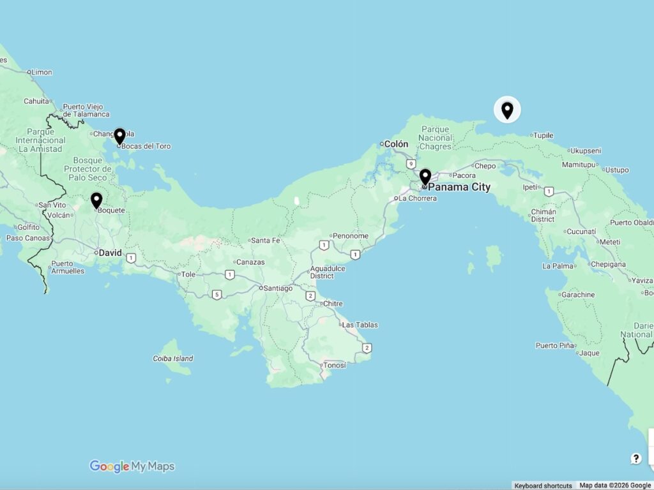Viewport: 654px width, 490px height.
Task: Click the Santiago label
Action: (x=278, y=288)
